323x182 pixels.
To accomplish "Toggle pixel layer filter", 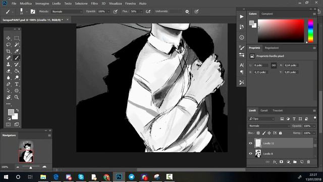I will [282, 119].
